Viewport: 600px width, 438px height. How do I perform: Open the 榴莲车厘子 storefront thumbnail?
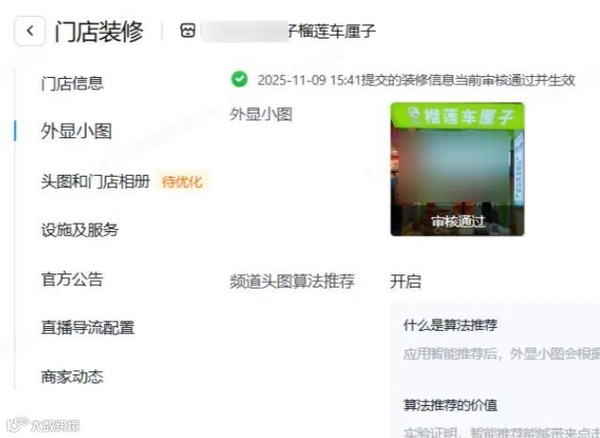point(457,169)
